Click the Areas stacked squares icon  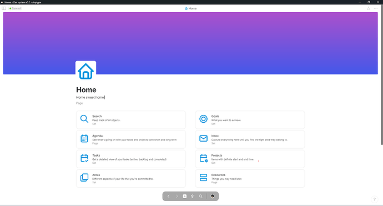click(84, 178)
